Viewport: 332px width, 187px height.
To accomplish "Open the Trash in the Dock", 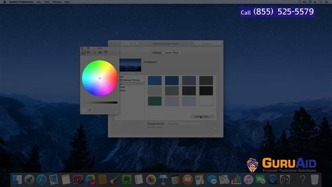I will pyautogui.click(x=315, y=180).
